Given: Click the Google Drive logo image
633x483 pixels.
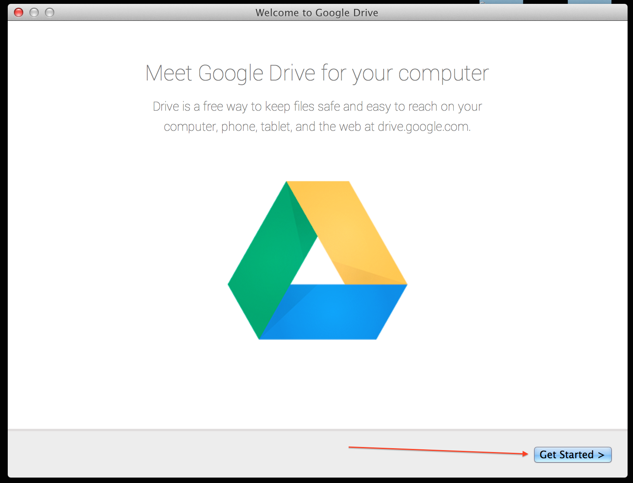Looking at the screenshot, I should (x=317, y=260).
